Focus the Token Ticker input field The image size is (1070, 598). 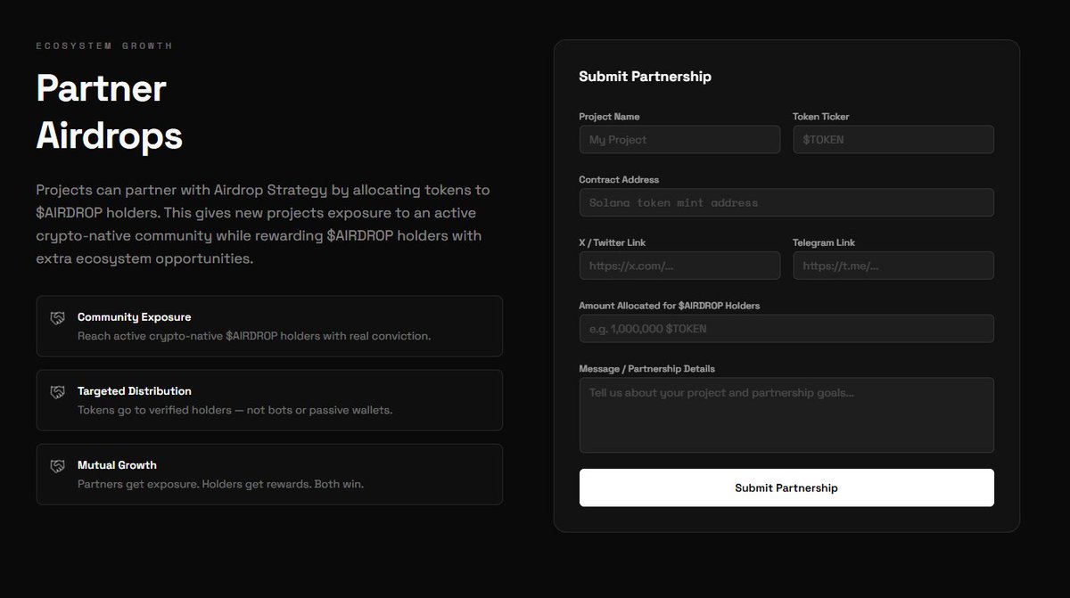tap(893, 139)
